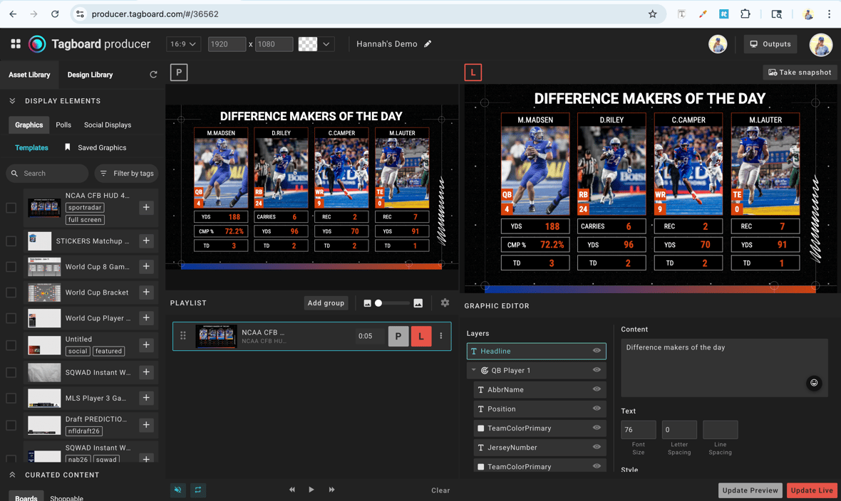
Task: Refresh the library with reload icon
Action: (x=153, y=75)
